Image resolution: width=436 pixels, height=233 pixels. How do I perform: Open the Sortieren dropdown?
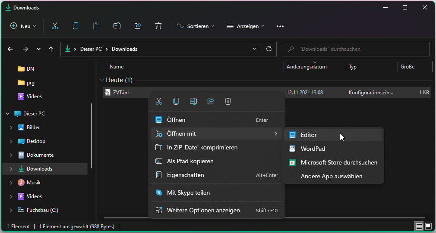[196, 26]
